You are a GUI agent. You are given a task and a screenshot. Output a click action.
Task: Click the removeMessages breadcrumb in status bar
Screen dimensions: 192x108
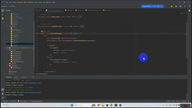pos(36,101)
